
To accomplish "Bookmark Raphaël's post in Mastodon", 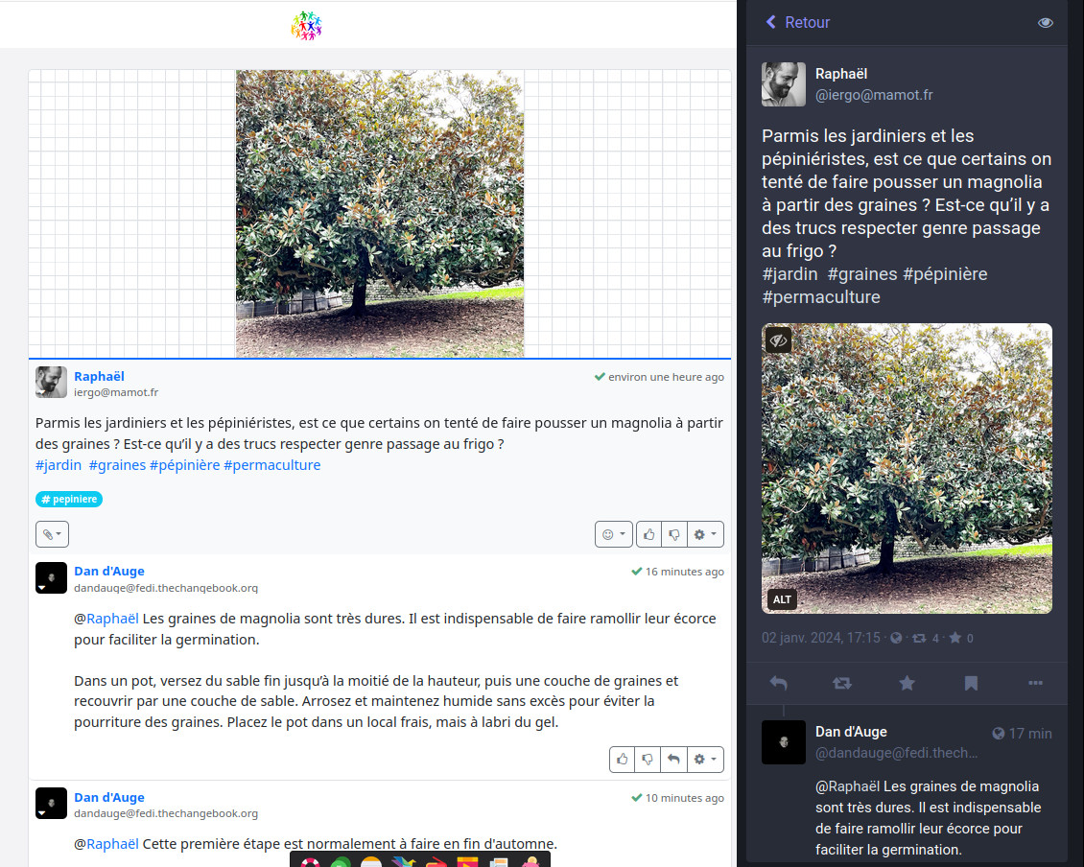I will 971,683.
